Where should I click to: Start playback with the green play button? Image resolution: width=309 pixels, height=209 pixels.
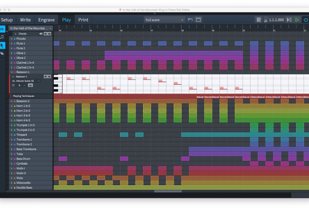pyautogui.click(x=297, y=20)
